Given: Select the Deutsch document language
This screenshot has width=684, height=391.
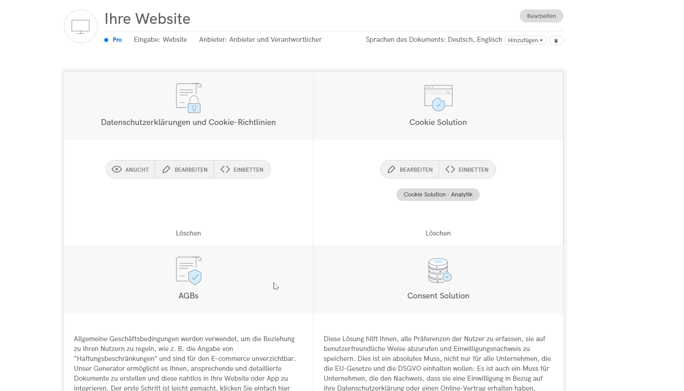Looking at the screenshot, I should (x=460, y=40).
